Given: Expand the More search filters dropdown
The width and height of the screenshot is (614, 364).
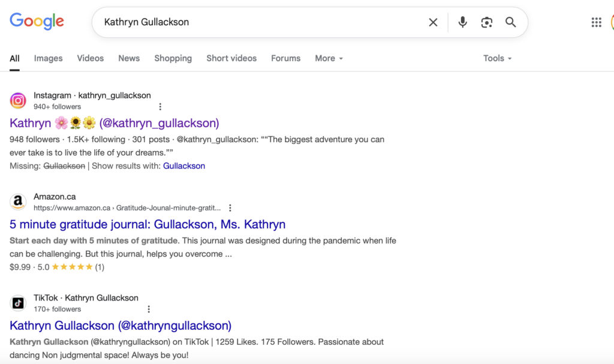Looking at the screenshot, I should (329, 58).
